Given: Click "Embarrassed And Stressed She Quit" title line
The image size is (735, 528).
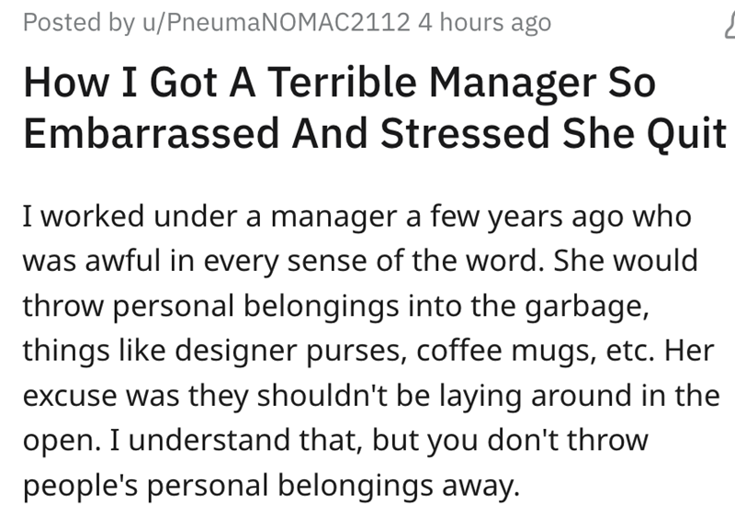Looking at the screenshot, I should pyautogui.click(x=374, y=134).
